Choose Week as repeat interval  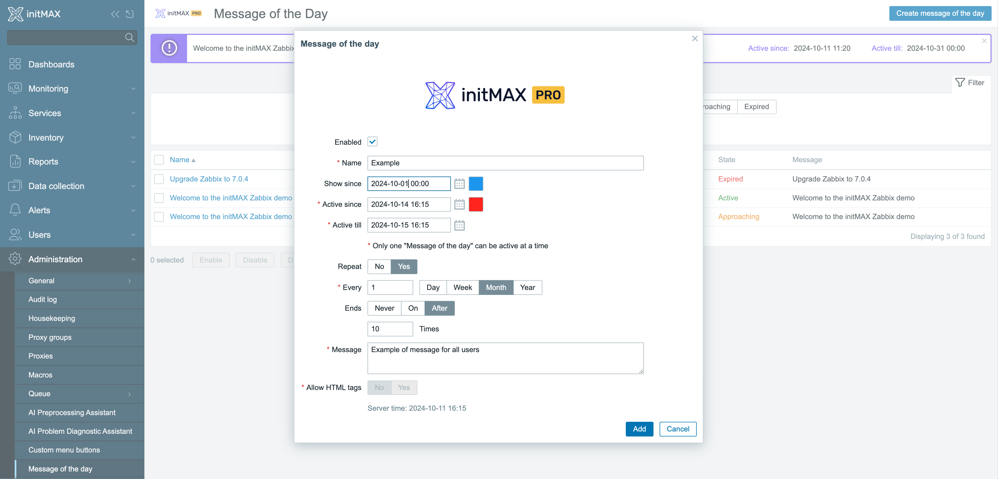[x=463, y=288]
